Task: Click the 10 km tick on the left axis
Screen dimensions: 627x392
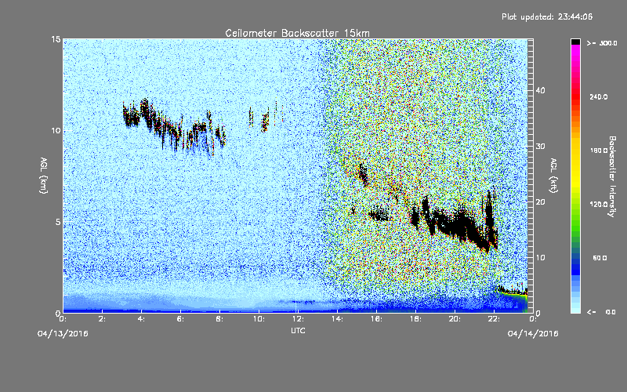Action: [x=56, y=131]
